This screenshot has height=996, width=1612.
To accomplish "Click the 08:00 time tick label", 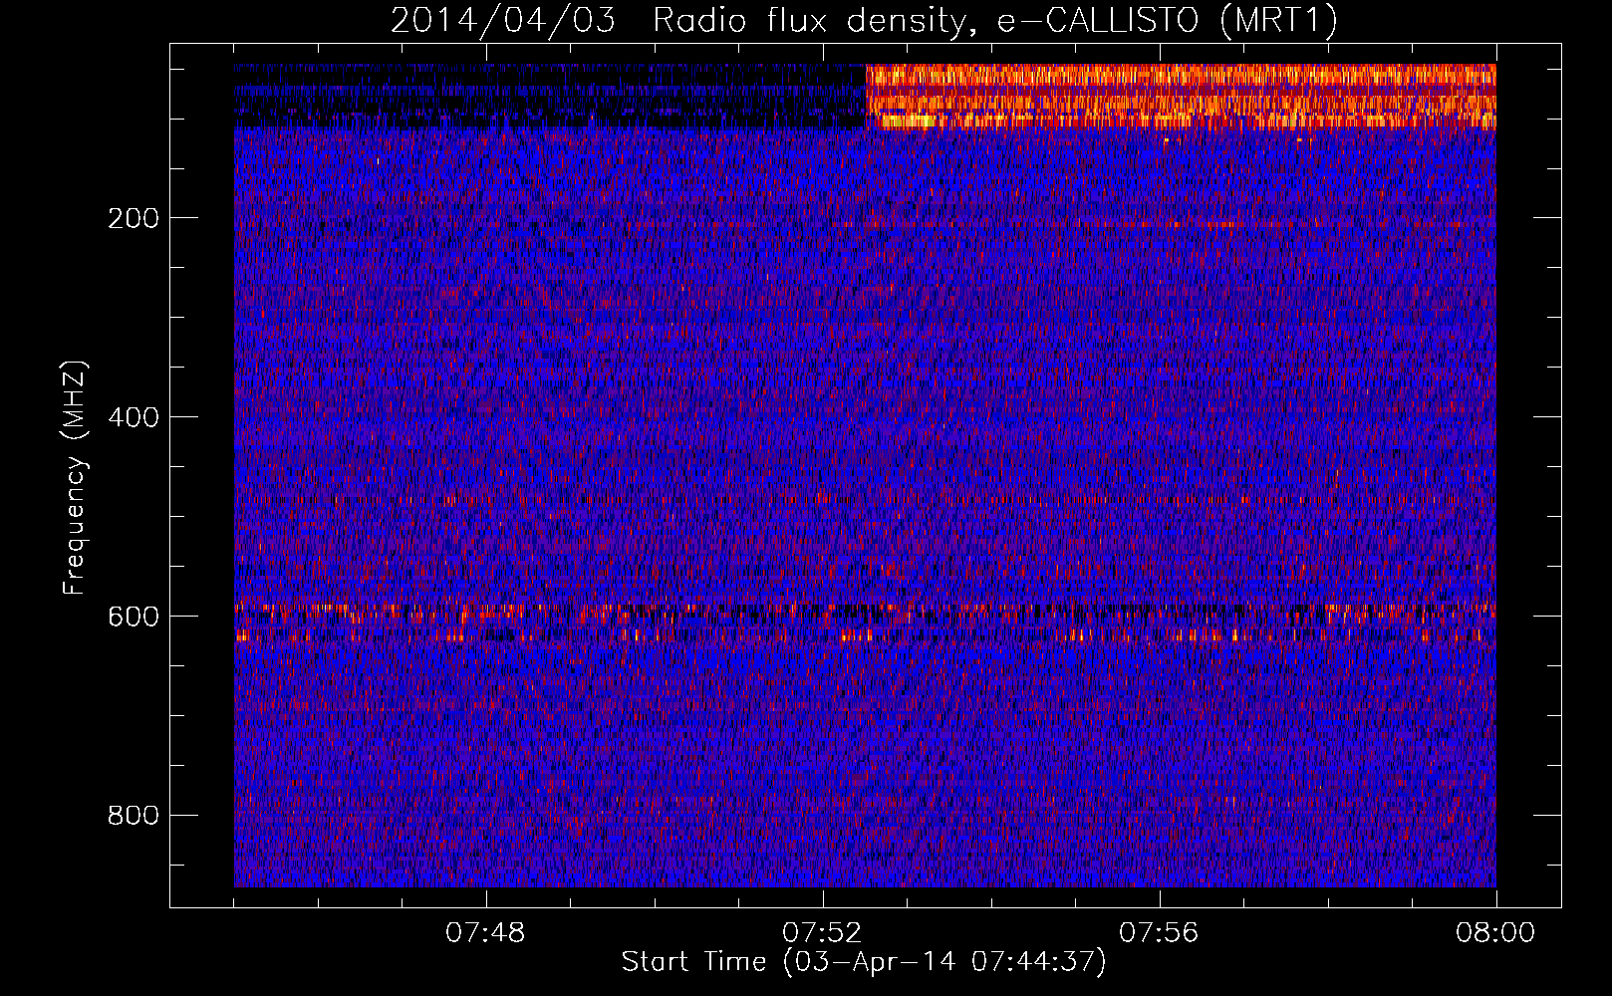I will pyautogui.click(x=1495, y=933).
